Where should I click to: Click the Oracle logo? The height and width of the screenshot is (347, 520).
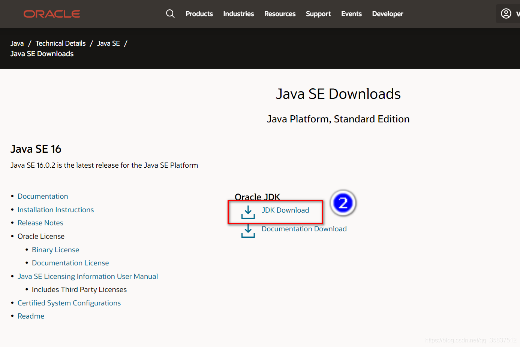[51, 13]
